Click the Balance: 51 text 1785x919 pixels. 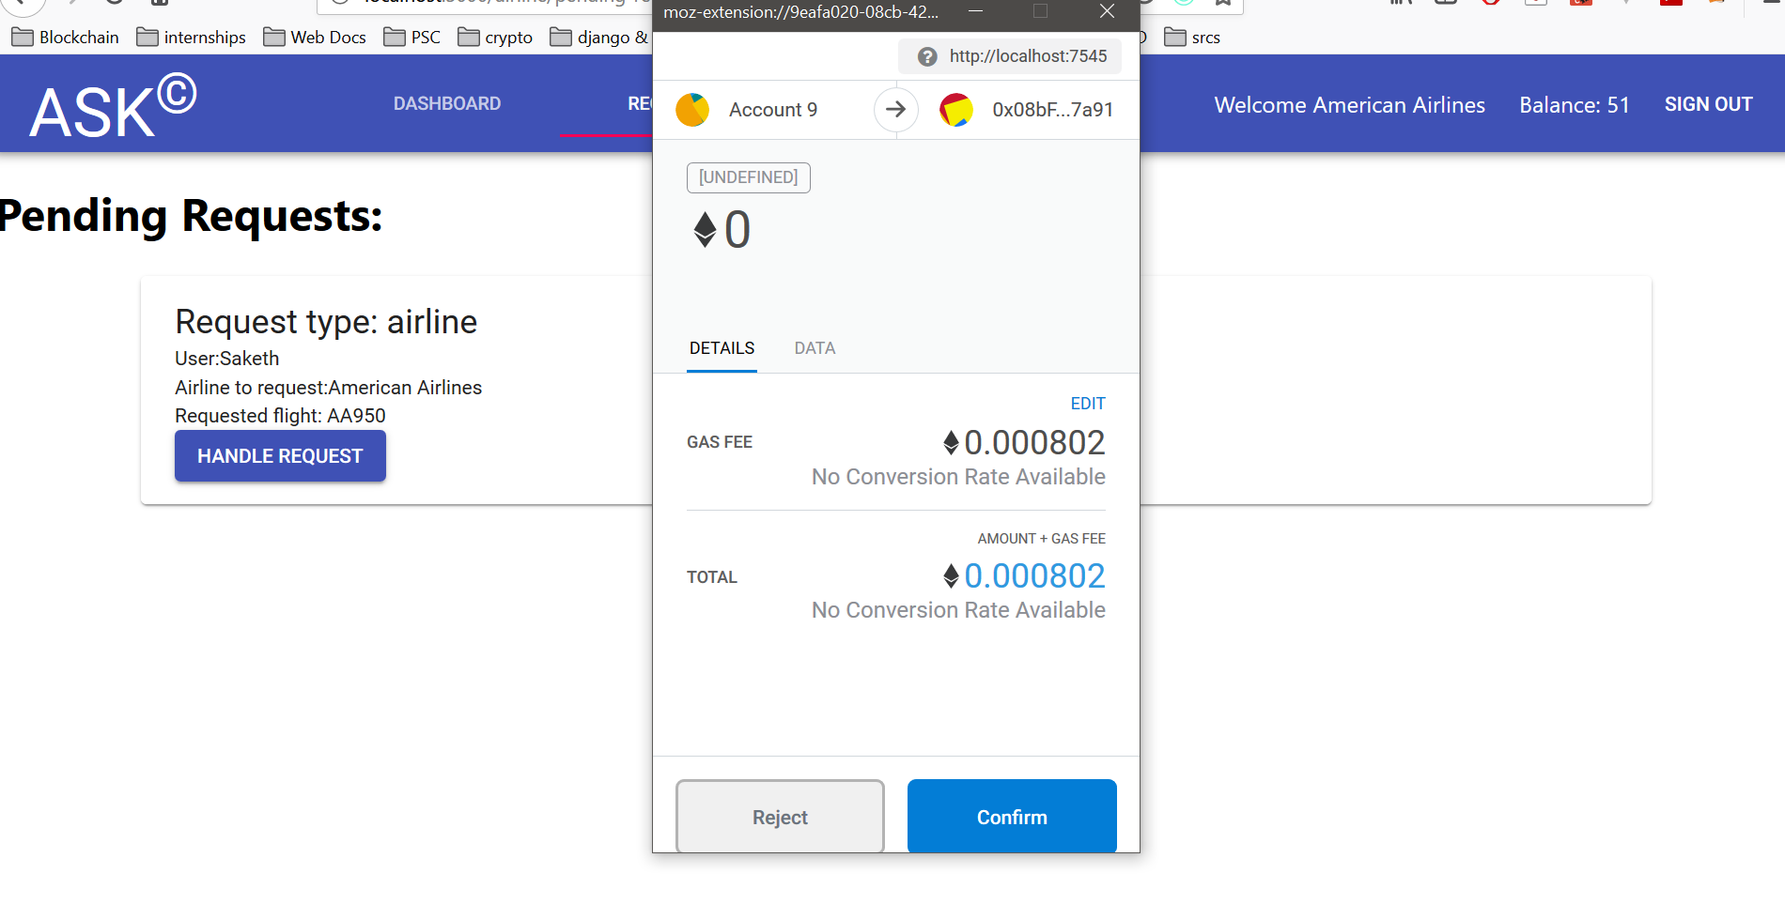tap(1575, 105)
